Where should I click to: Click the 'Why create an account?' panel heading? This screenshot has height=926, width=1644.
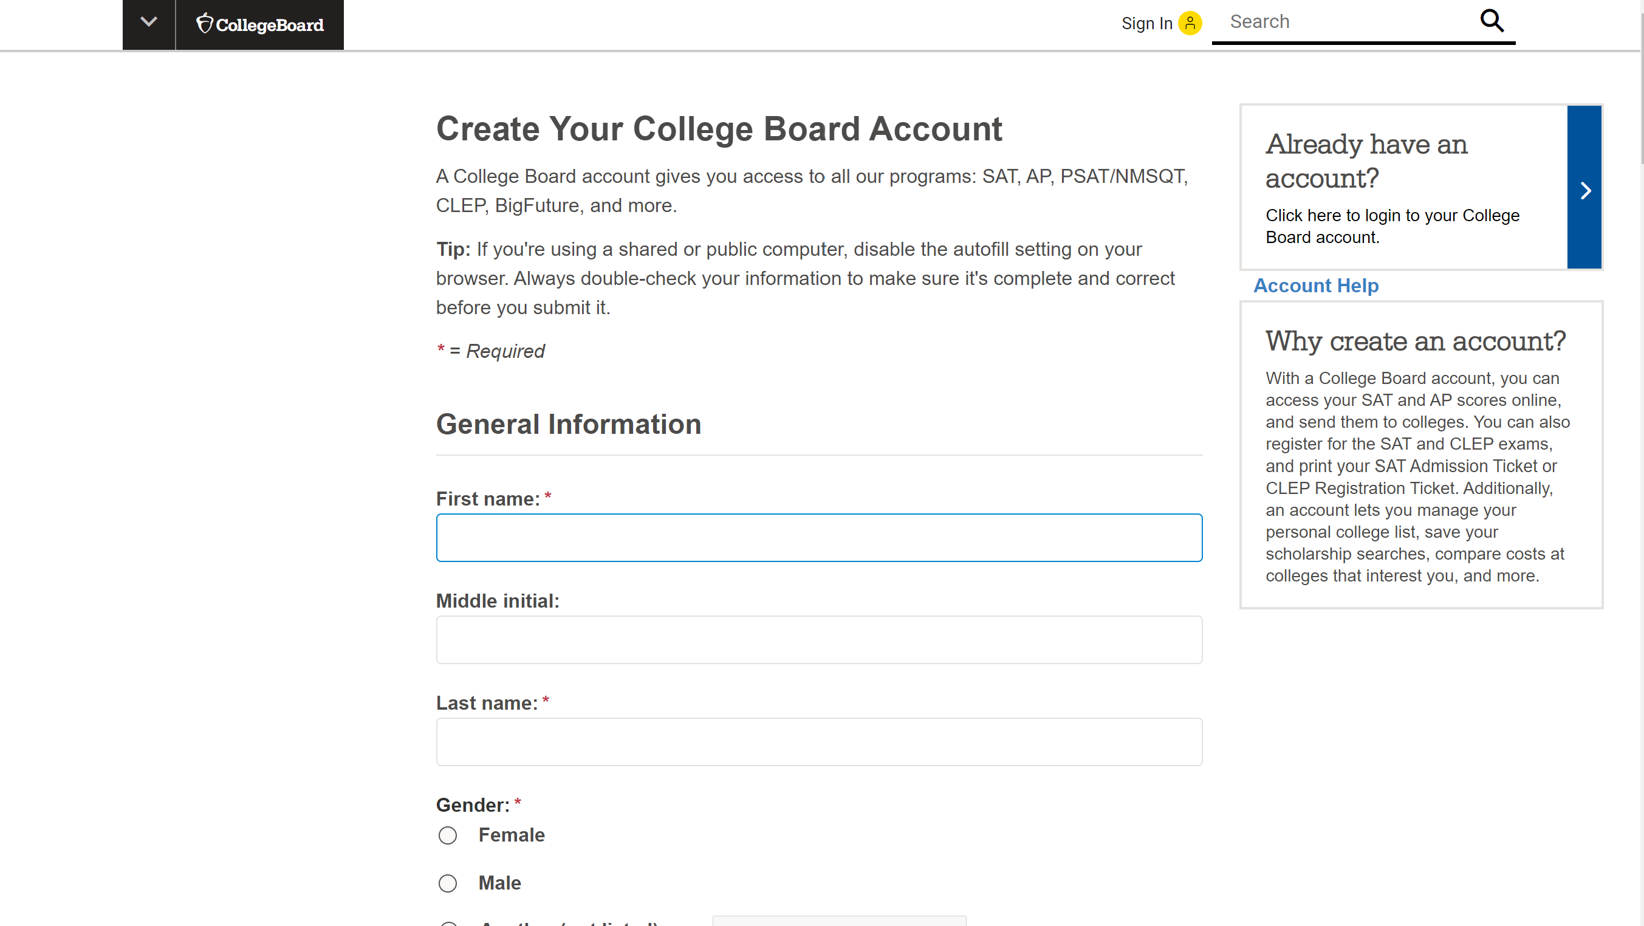1415,341
